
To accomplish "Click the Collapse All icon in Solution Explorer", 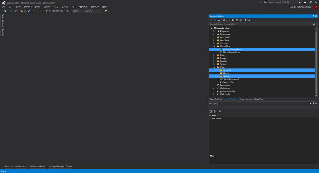I will 237,20.
